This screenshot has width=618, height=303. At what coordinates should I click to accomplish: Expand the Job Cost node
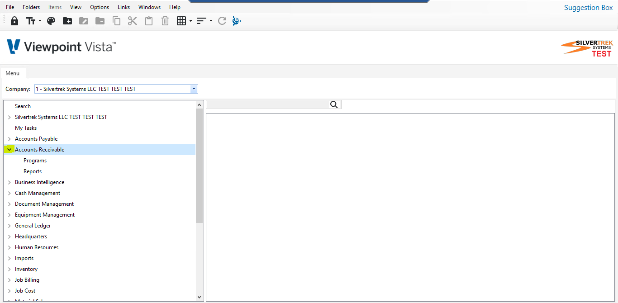point(9,291)
